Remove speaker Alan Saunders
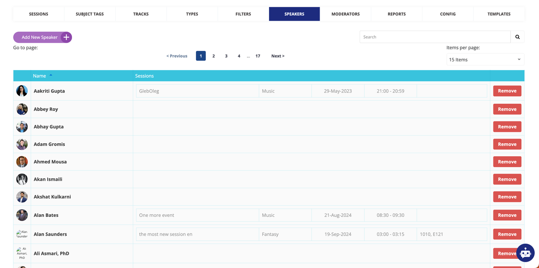Screen dimensions: 539x268 [x=507, y=234]
